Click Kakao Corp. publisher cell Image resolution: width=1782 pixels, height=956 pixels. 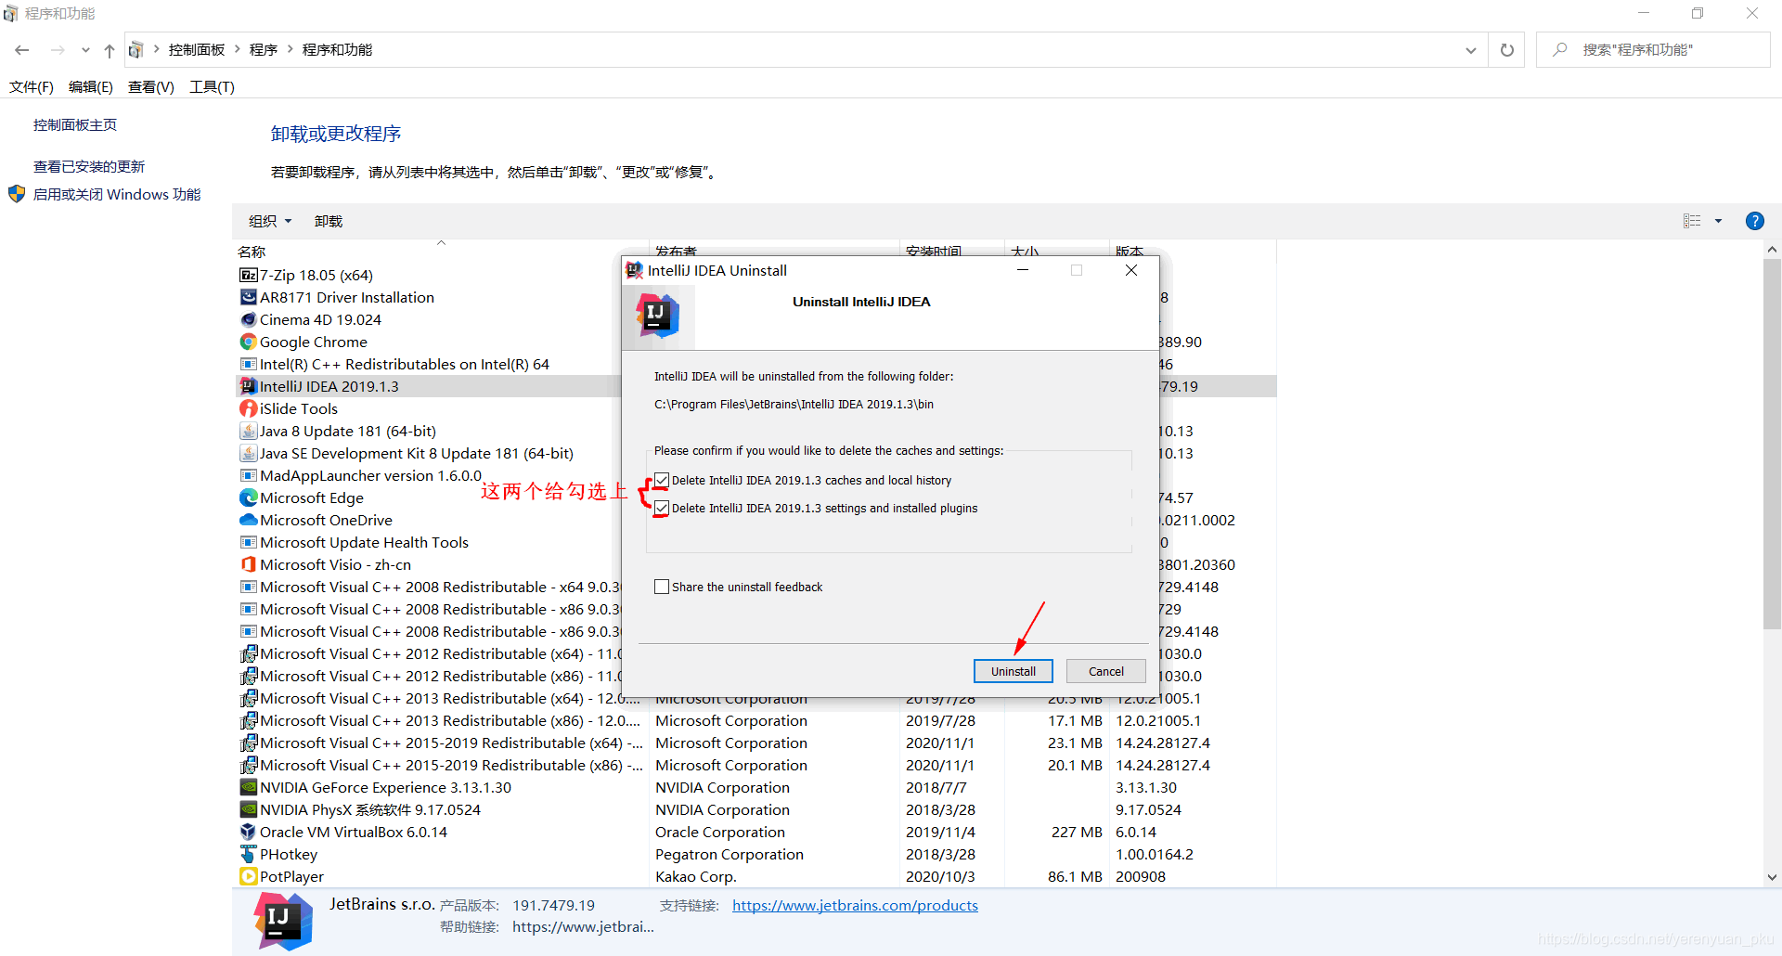point(696,876)
